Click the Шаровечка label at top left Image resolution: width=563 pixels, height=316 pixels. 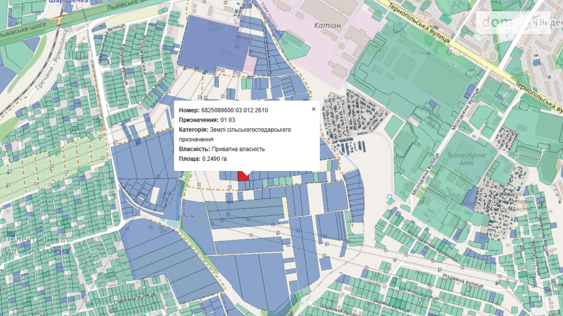(x=68, y=2)
